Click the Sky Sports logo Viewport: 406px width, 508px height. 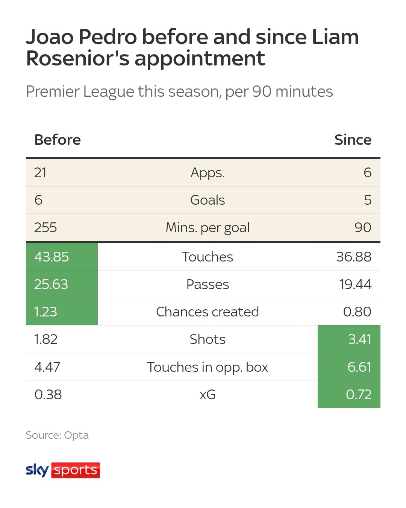(x=63, y=470)
